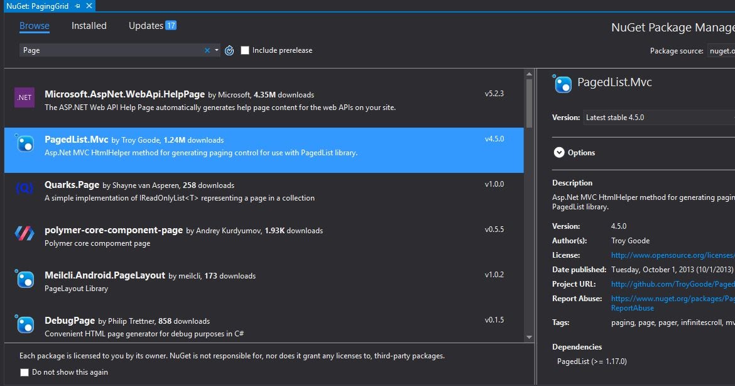Check 'Do not show this again'
The image size is (735, 386).
pos(23,372)
